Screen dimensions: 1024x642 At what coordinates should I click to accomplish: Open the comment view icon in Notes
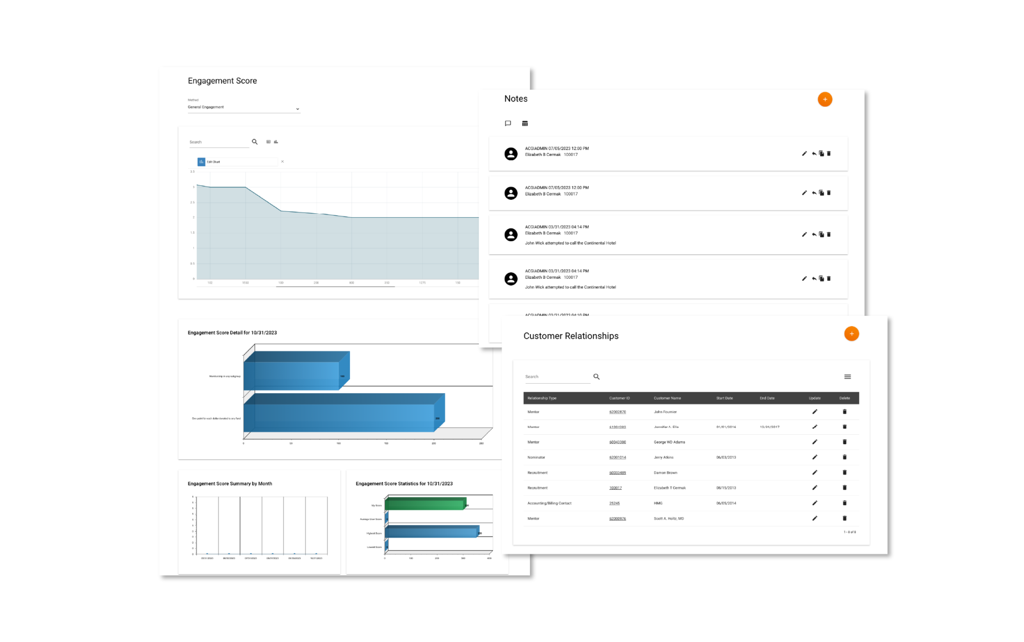[x=508, y=123]
